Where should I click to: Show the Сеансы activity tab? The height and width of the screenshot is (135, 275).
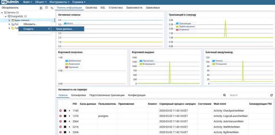63,95
